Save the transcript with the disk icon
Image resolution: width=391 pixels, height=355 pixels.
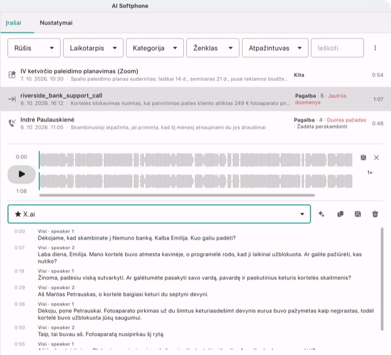[x=357, y=214]
